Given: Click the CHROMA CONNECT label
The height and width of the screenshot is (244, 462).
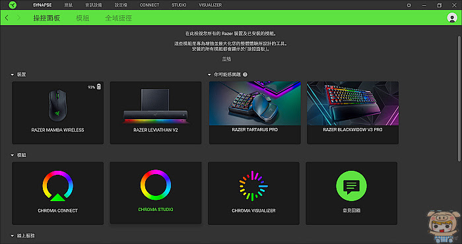Looking at the screenshot, I should (58, 211).
